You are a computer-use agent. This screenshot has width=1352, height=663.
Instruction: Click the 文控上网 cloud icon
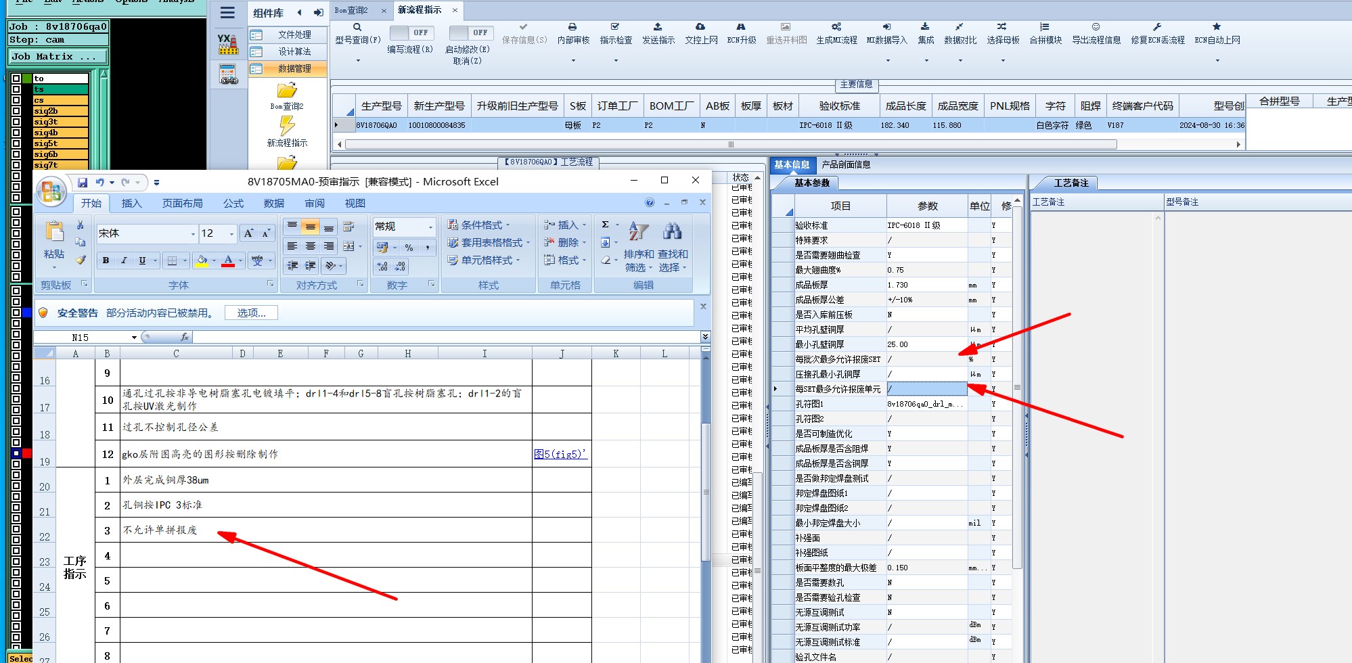(x=700, y=27)
